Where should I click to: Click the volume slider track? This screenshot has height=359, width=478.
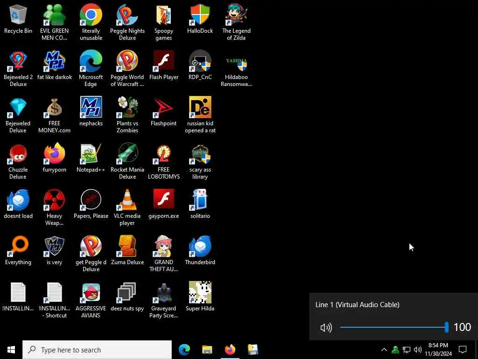394,327
